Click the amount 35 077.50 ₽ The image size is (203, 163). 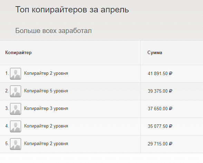coord(160,126)
